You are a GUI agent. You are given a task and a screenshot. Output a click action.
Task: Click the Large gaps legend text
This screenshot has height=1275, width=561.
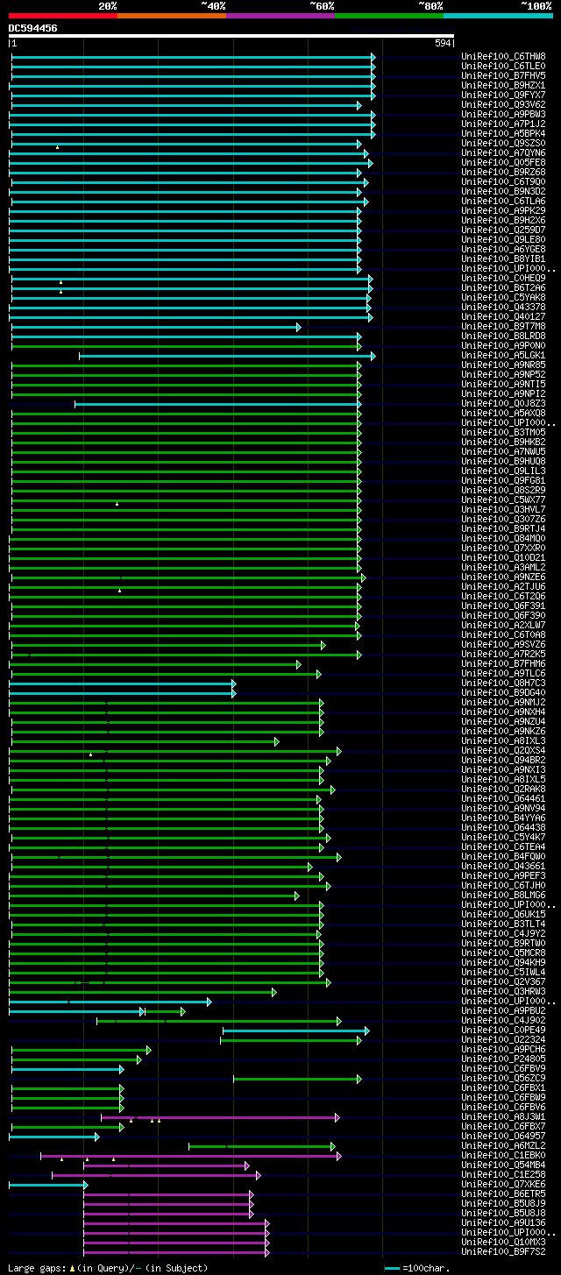109,1267
